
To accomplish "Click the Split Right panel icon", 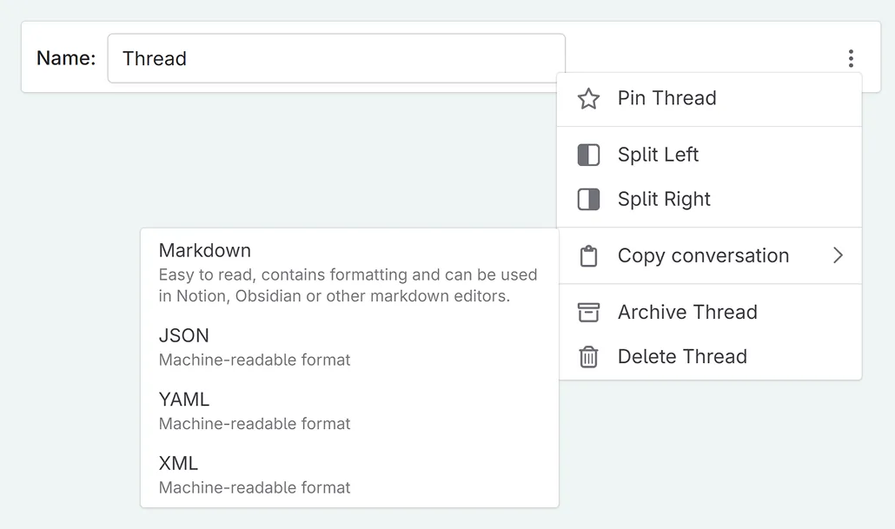I will [588, 200].
